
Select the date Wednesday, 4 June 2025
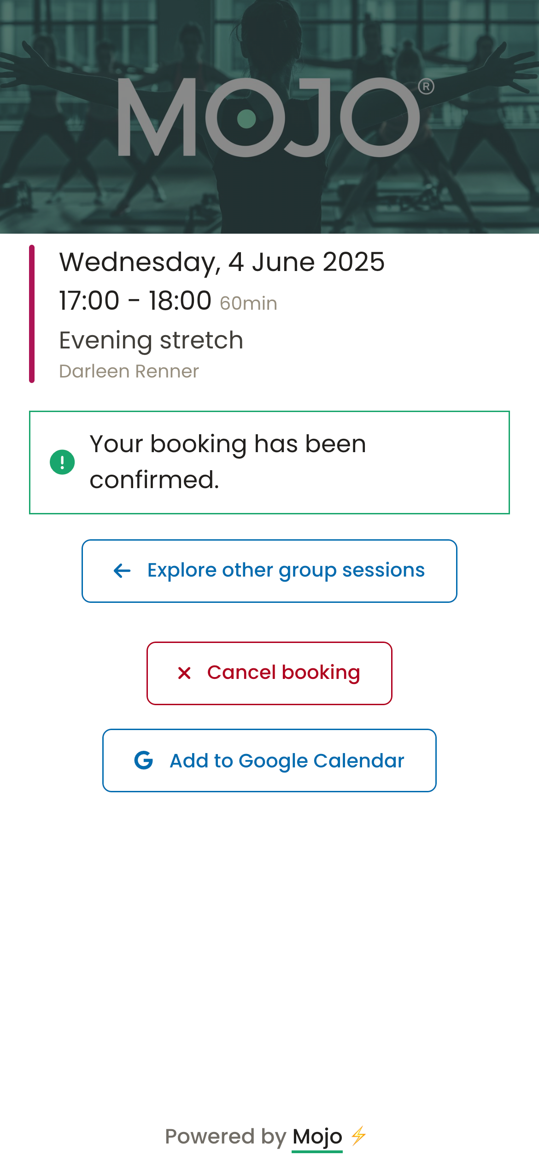click(x=222, y=262)
